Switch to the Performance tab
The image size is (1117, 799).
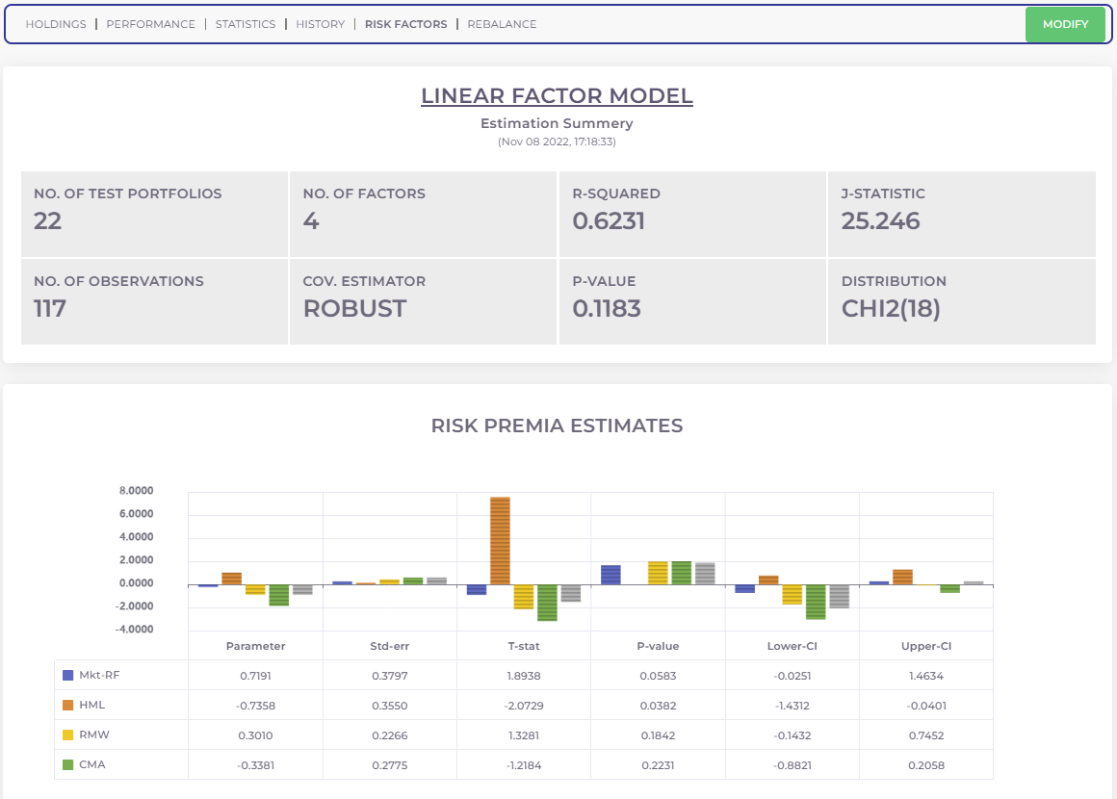[x=150, y=24]
